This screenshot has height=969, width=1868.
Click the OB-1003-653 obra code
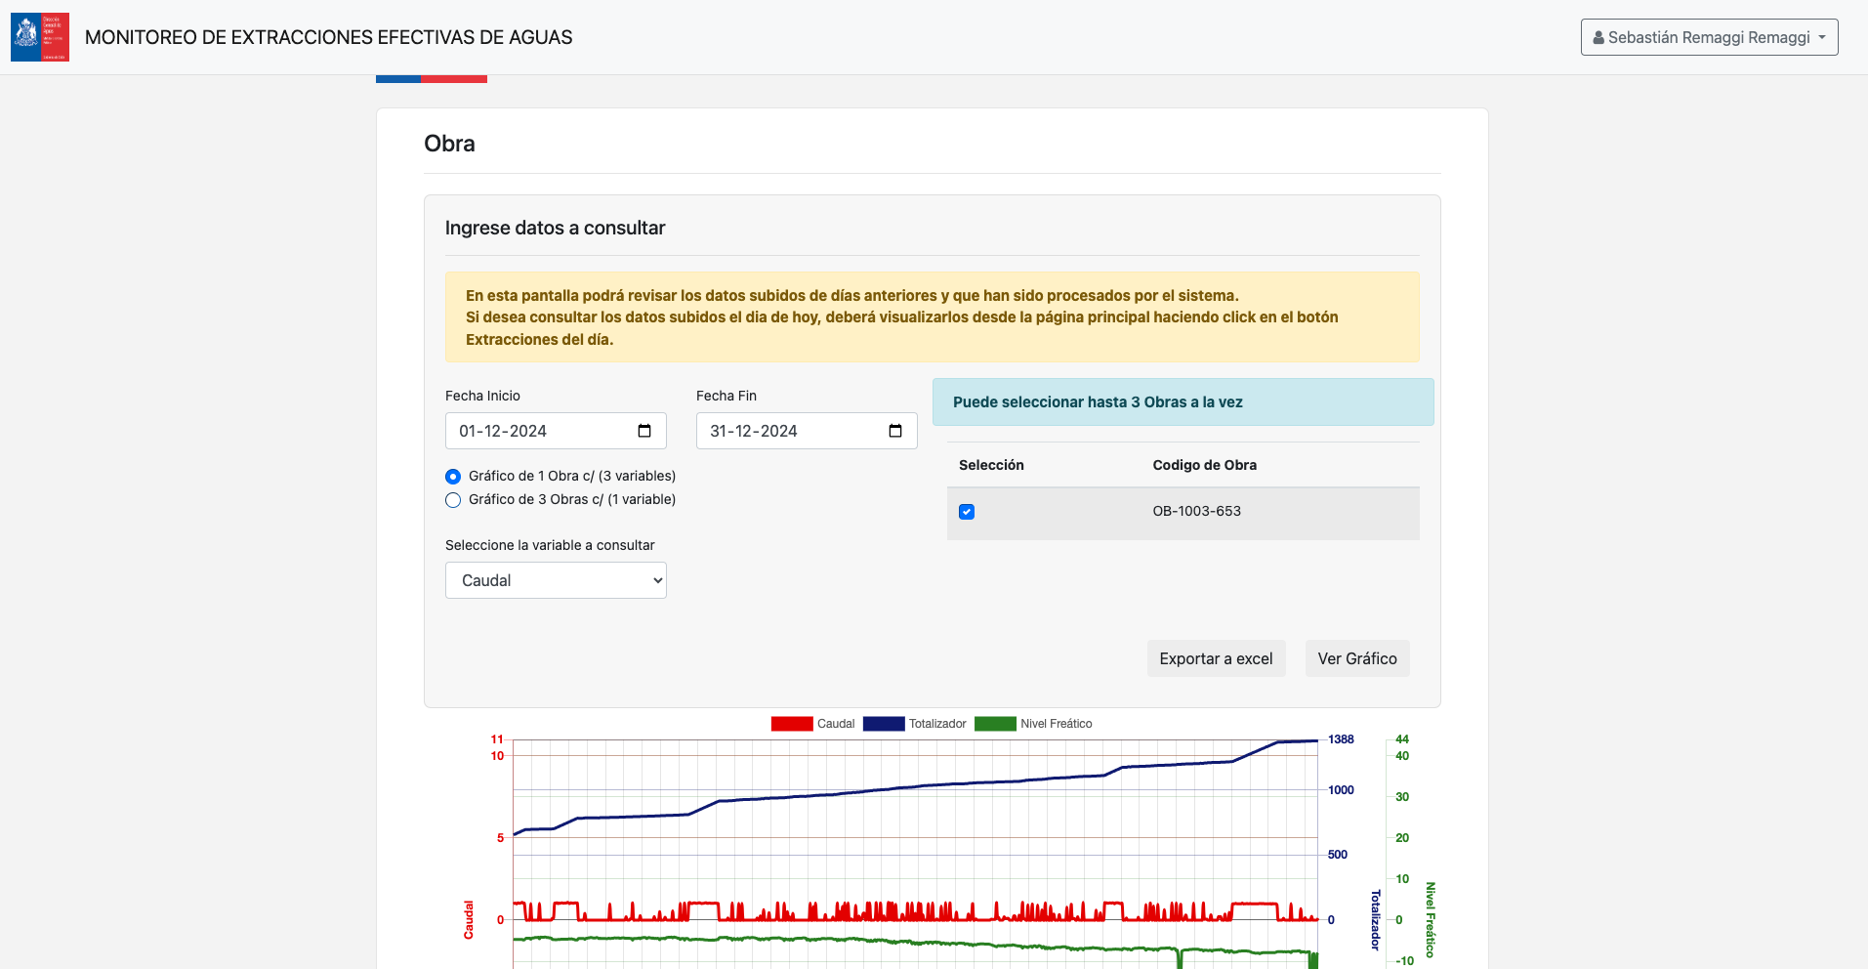[x=1196, y=511]
